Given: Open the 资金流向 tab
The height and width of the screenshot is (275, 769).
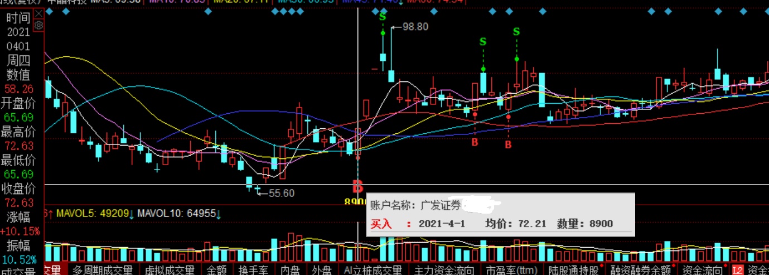Looking at the screenshot, I should pos(702,270).
